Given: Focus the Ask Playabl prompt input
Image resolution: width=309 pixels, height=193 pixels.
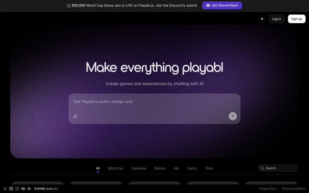Looking at the screenshot, I should 154,109.
